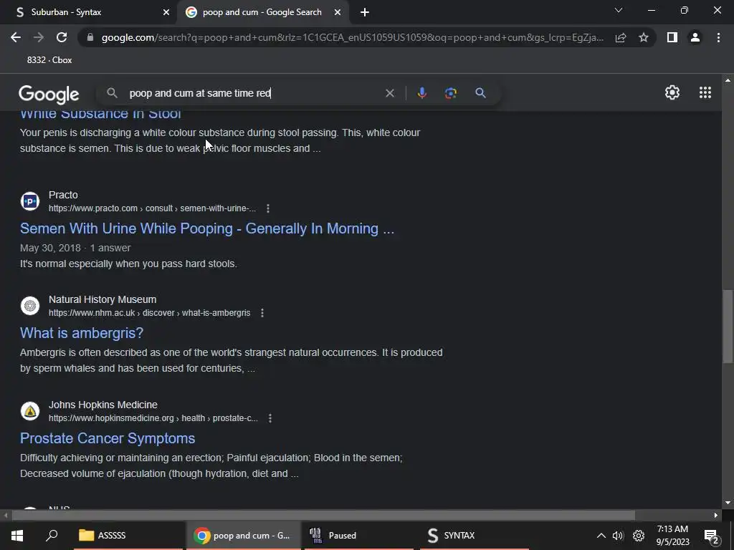Image resolution: width=734 pixels, height=550 pixels.
Task: Click the Natural History Museum favicon
Action: click(30, 306)
